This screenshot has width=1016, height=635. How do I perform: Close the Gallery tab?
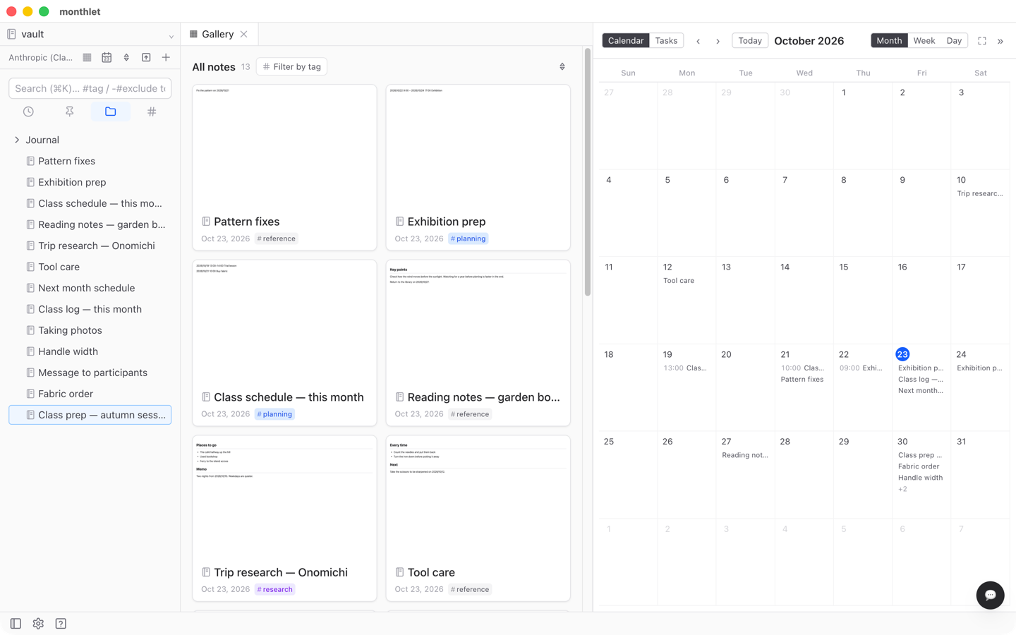pyautogui.click(x=244, y=34)
